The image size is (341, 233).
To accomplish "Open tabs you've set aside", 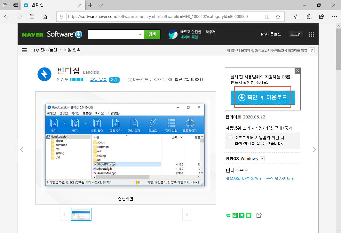I will [5, 5].
